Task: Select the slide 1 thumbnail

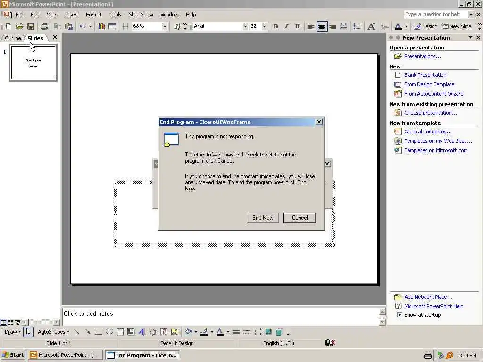Action: (x=33, y=63)
